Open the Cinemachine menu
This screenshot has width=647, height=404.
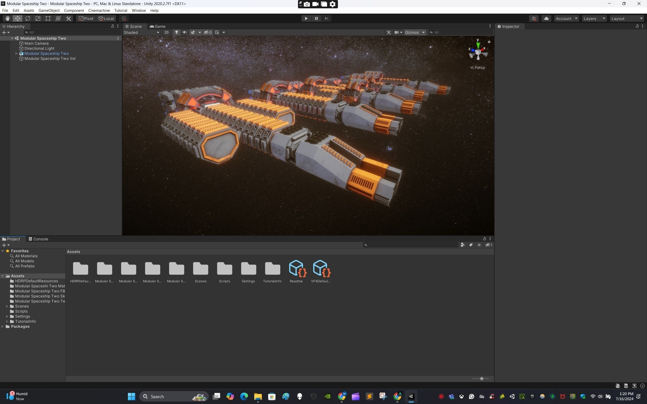click(x=99, y=10)
